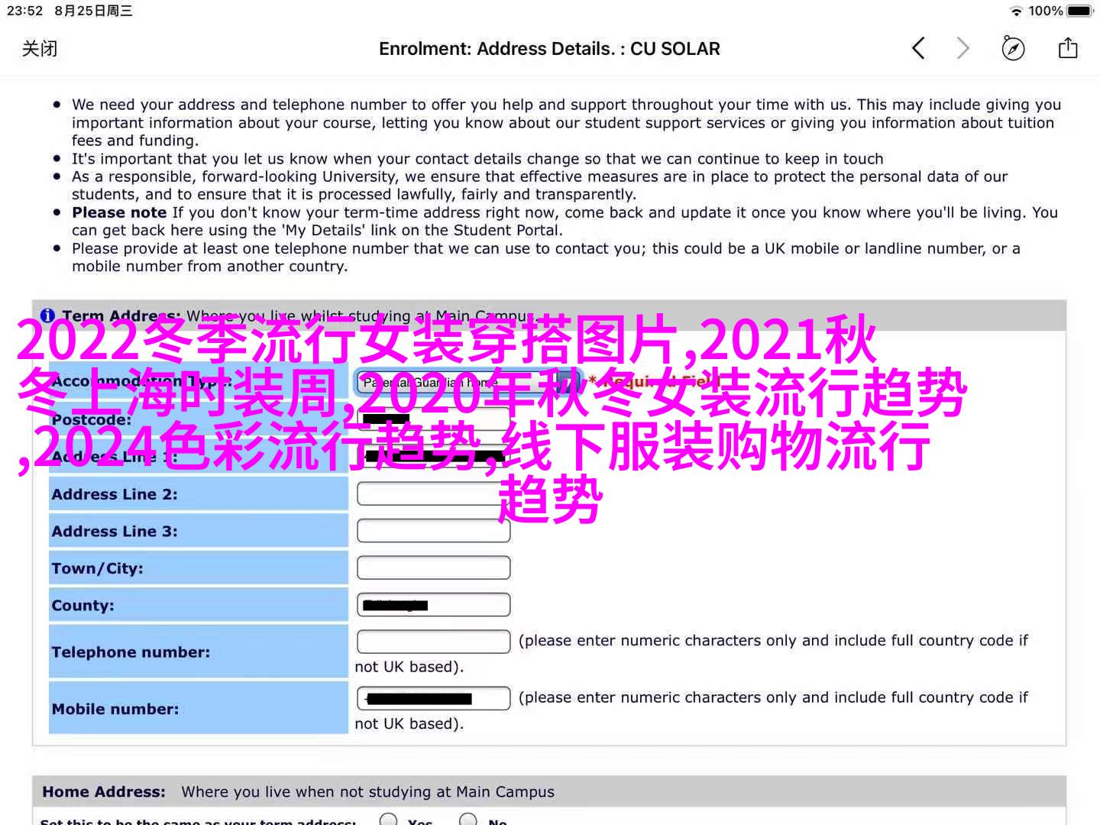Click the page title 'Enrolment: Address Details. : CU SOLAR'
Viewport: 1100px width, 825px height.
[549, 49]
